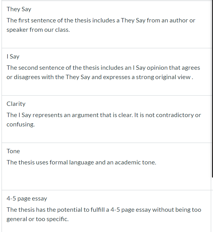213x232 pixels.
Task: Click the text "speaker from our class."
Action: (38, 30)
